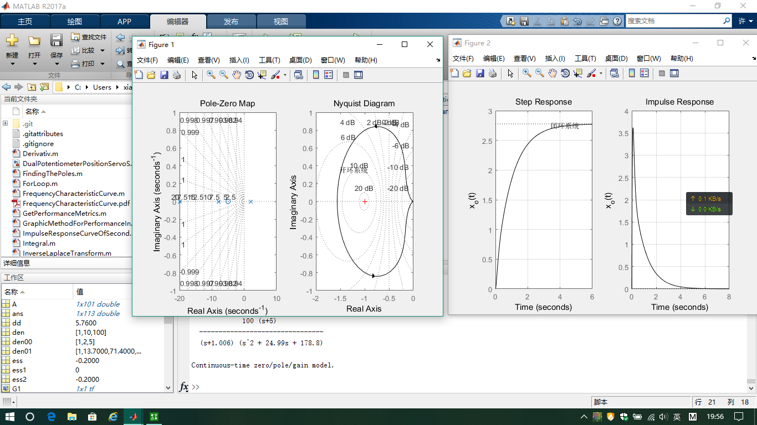
Task: Select GetPerformanceMetrics.m file
Action: 64,213
